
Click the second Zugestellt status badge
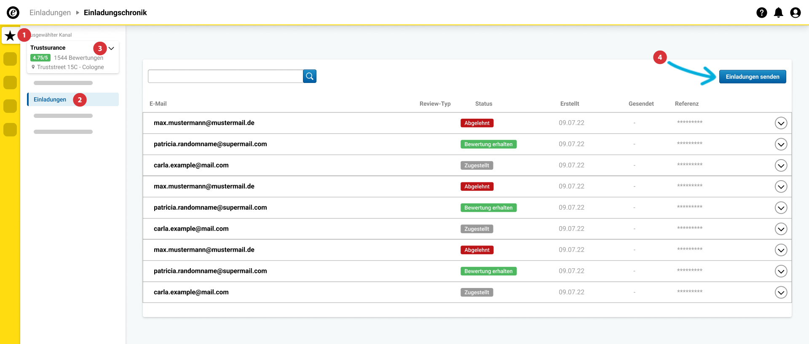477,229
